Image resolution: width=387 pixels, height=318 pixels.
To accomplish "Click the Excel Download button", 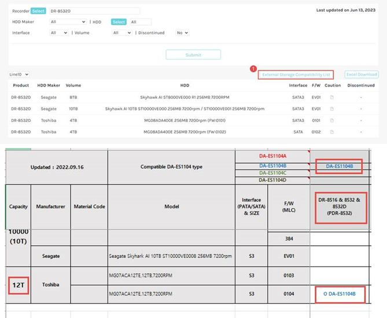I will [362, 74].
